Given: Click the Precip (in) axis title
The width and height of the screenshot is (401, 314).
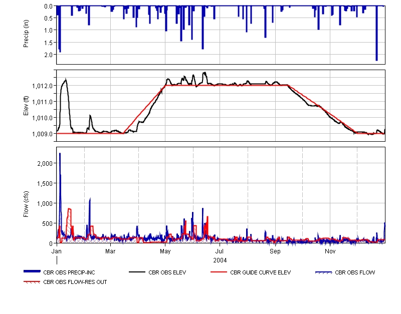Looking at the screenshot, I should [26, 34].
